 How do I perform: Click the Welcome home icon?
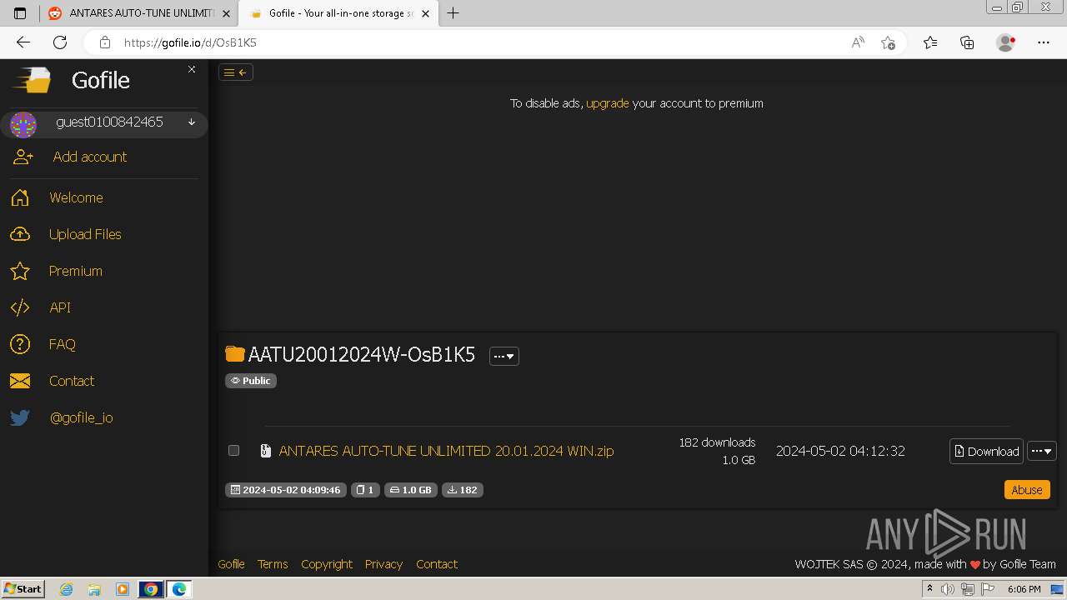coord(20,197)
